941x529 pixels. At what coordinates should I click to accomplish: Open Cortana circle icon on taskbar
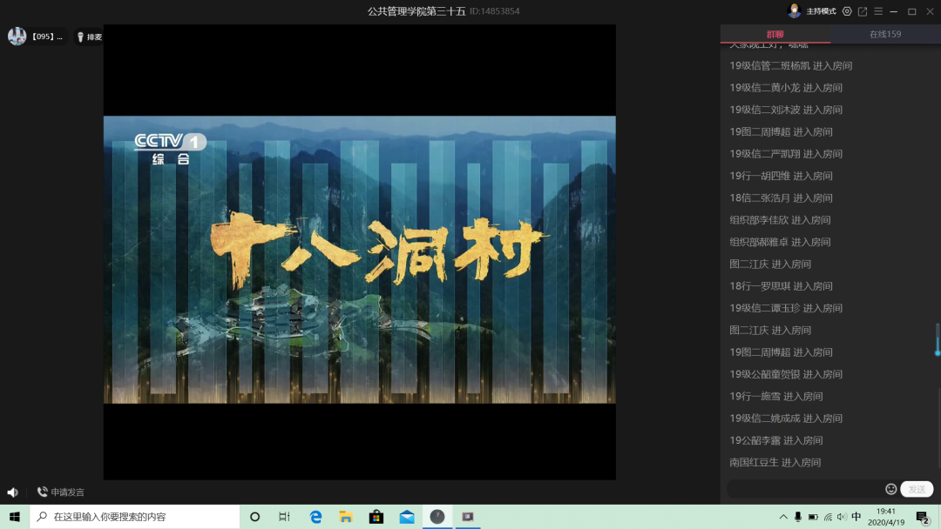[255, 517]
